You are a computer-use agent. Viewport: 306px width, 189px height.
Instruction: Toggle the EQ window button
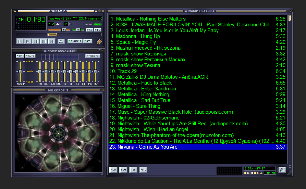[x=90, y=30]
